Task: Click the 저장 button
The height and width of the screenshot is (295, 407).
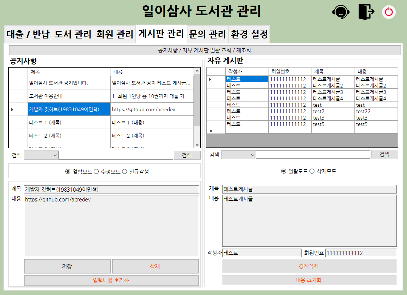Action: point(67,266)
